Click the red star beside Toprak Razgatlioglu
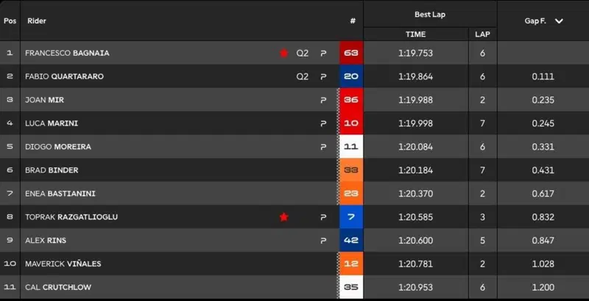This screenshot has width=589, height=301. 284,217
